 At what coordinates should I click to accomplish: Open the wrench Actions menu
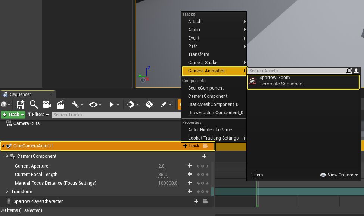(x=78, y=105)
